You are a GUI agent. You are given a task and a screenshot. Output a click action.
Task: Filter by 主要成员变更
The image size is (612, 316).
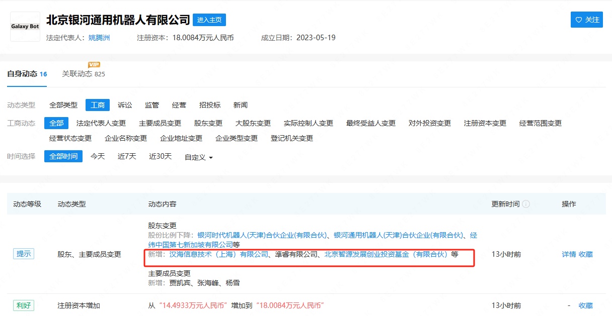click(x=160, y=123)
